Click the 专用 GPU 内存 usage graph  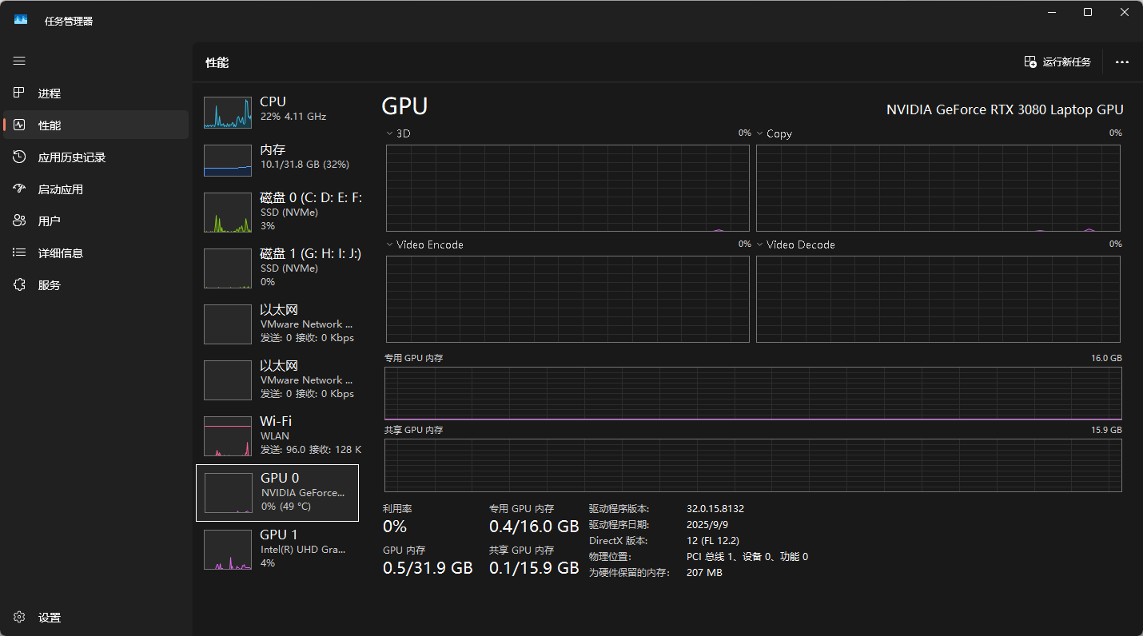[x=753, y=392]
